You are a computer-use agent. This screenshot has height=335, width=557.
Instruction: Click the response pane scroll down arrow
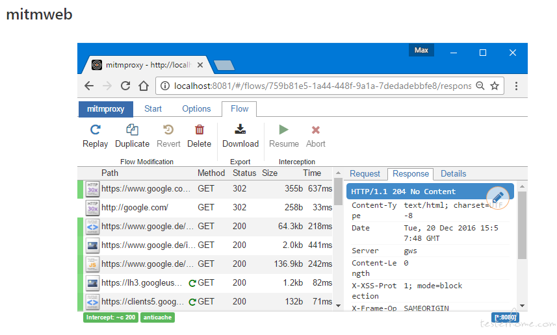522,306
